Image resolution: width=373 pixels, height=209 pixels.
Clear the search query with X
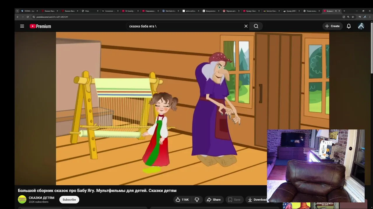(x=246, y=26)
